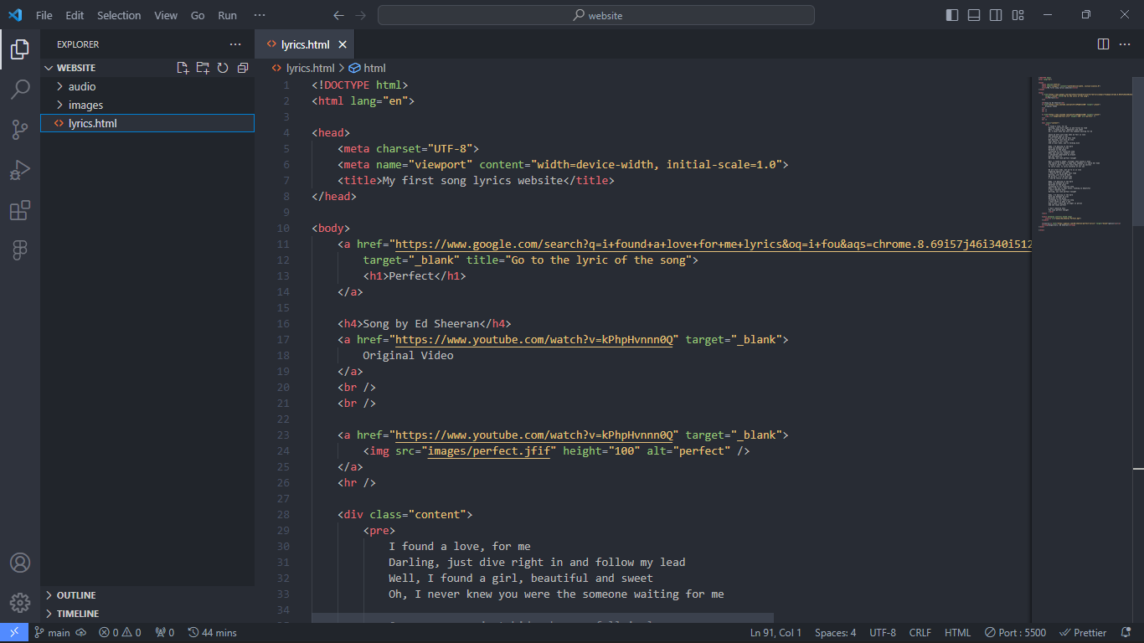Screen dimensions: 1144x643
Task: Open the Manage gear icon
Action: tap(20, 603)
